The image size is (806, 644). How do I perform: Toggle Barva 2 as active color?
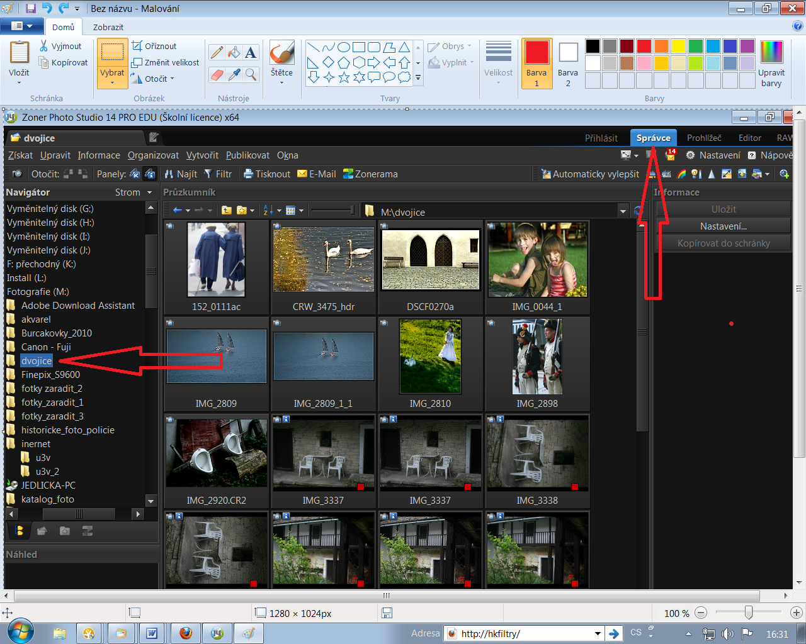click(x=567, y=63)
